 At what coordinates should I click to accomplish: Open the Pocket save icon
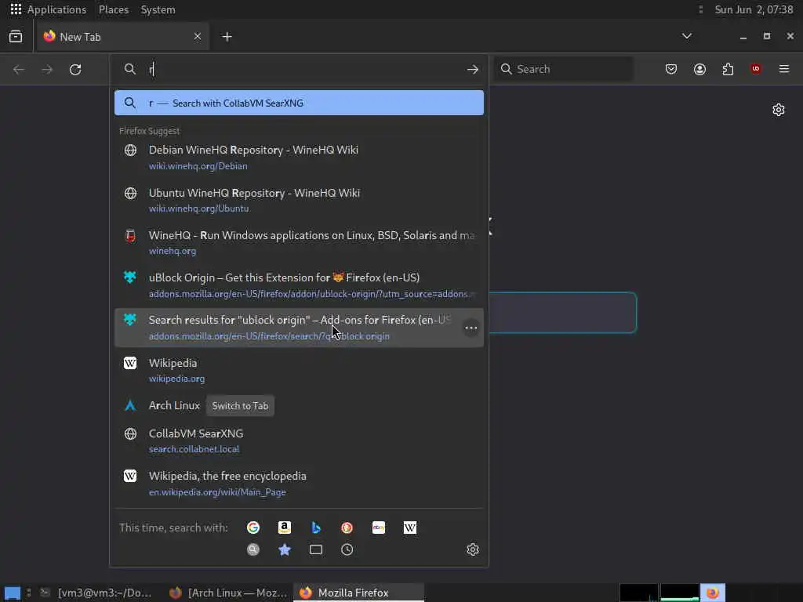[x=671, y=69]
